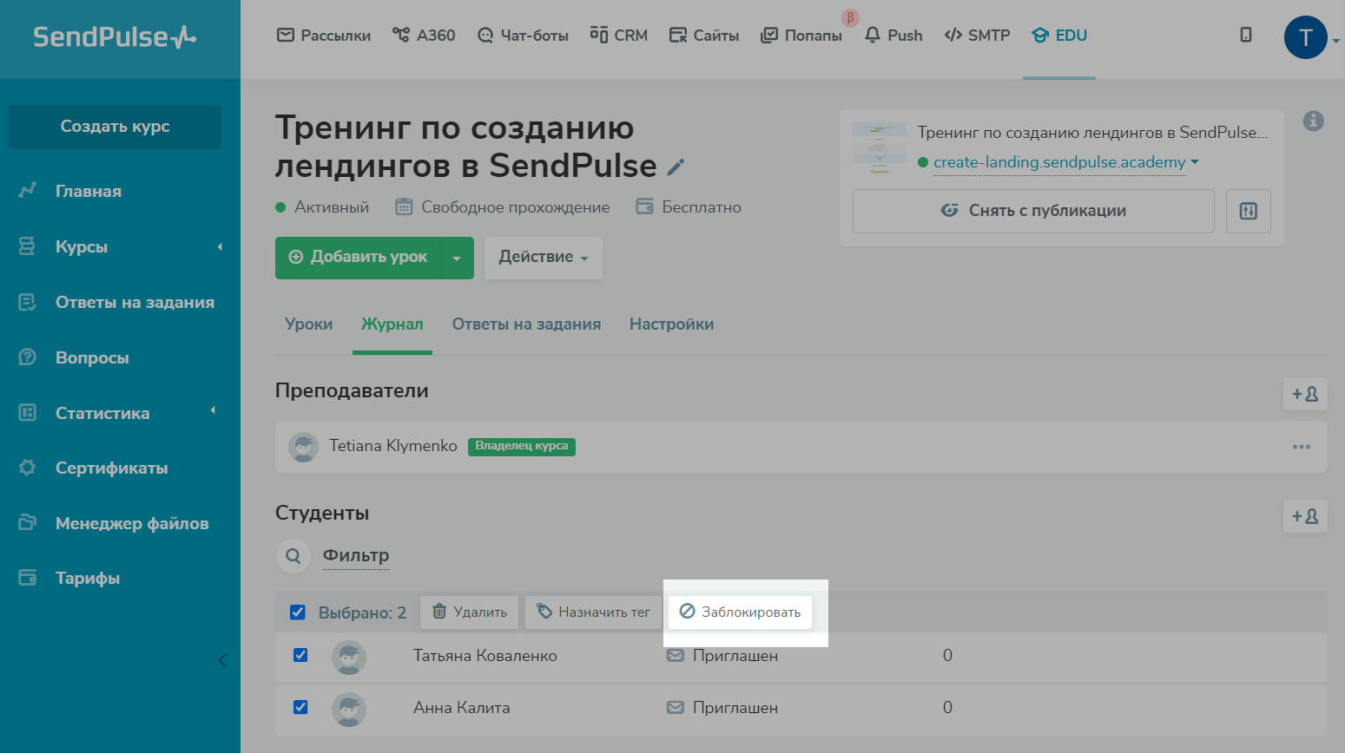
Task: Click the Курсы stack icon in the sidebar
Action: pyautogui.click(x=28, y=246)
